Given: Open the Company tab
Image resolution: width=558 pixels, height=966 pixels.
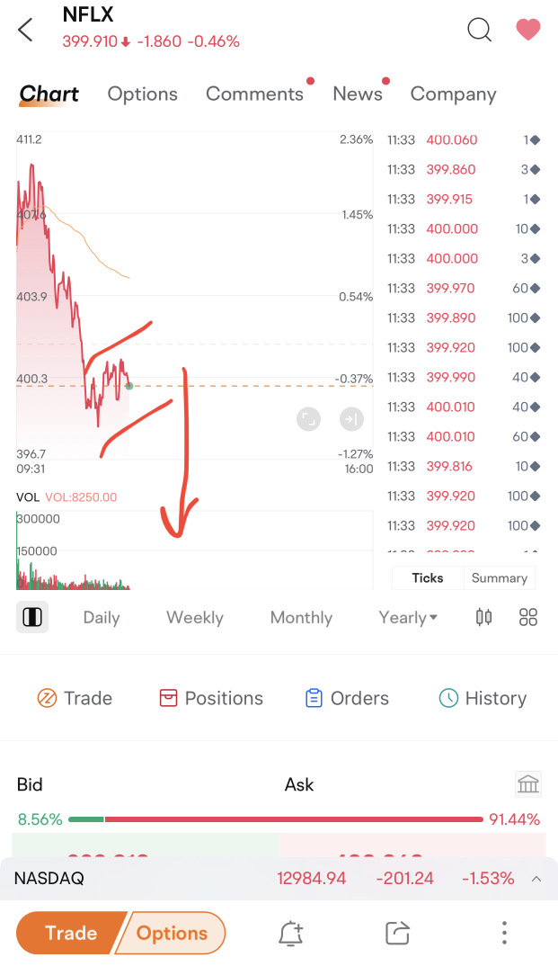Looking at the screenshot, I should (453, 94).
